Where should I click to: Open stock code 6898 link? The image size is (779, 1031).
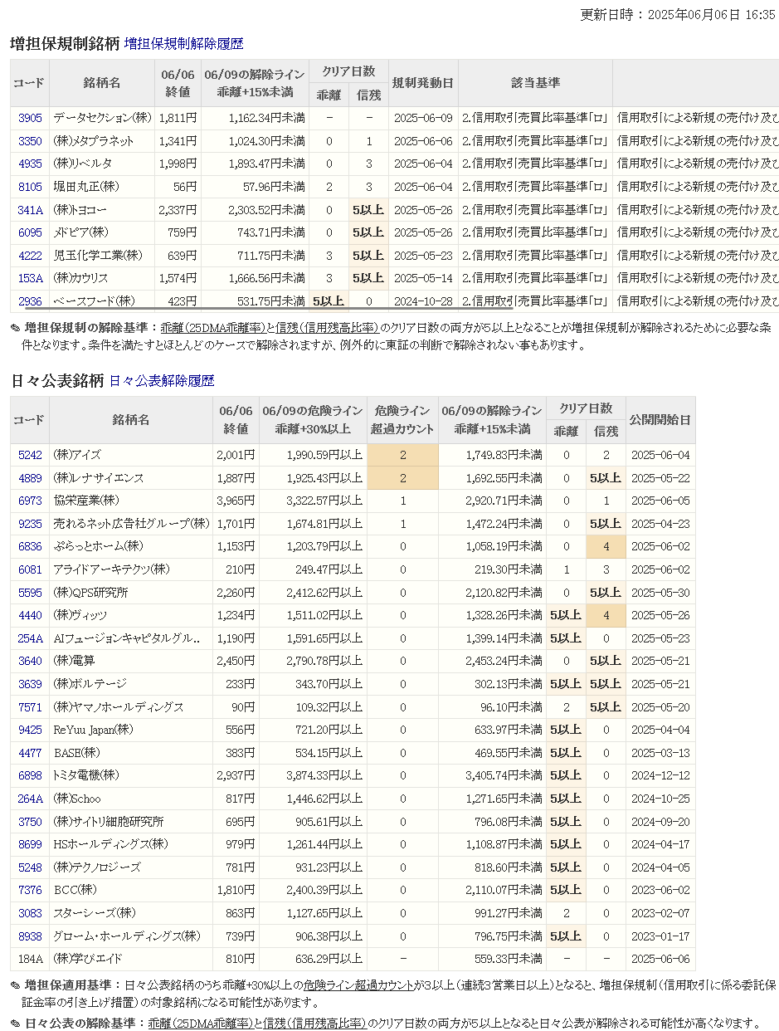[30, 775]
